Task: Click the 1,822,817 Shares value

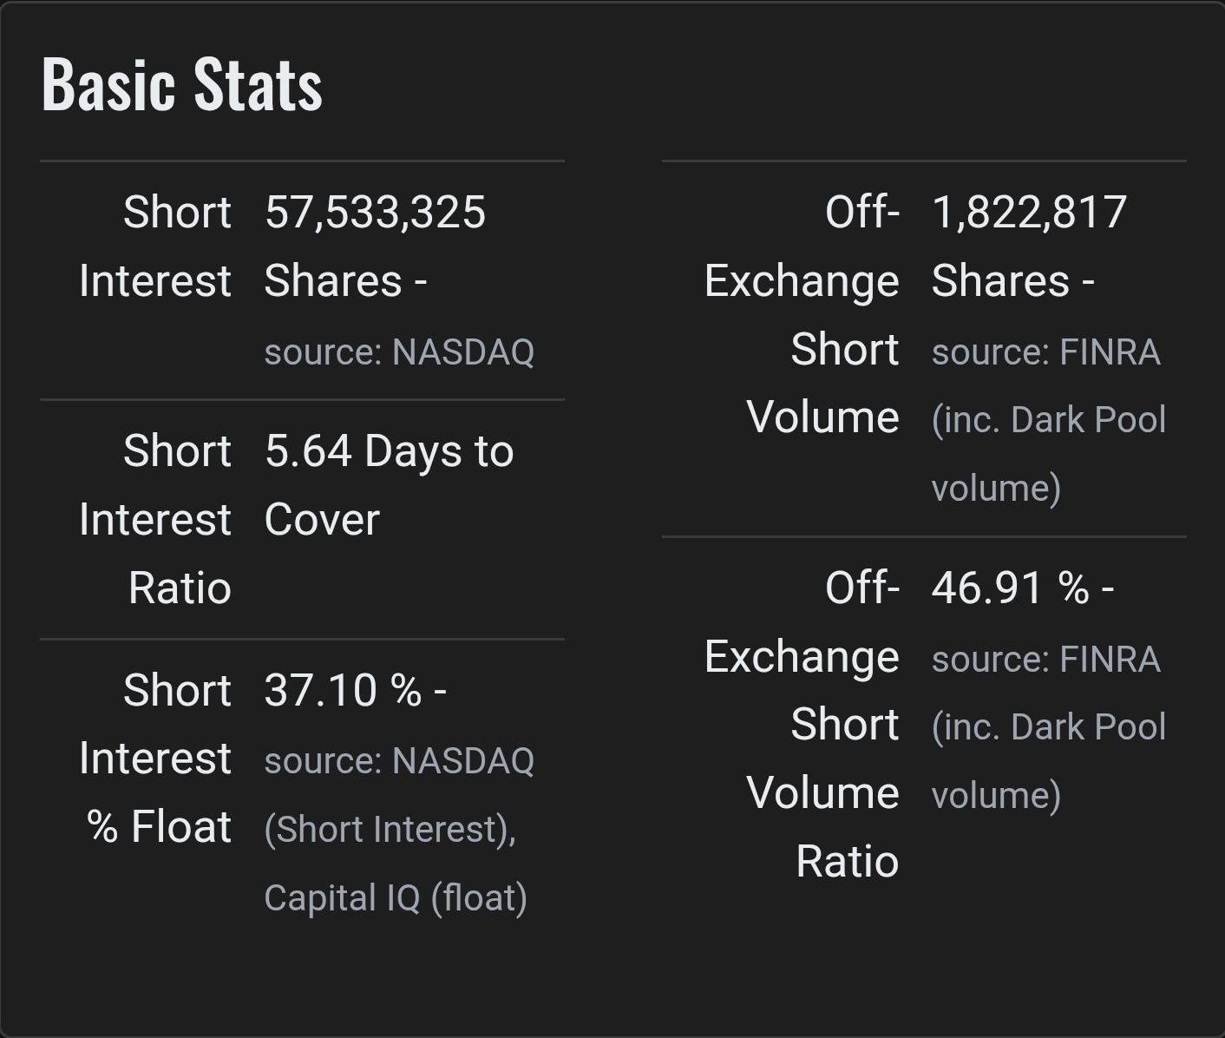Action: coord(1029,246)
